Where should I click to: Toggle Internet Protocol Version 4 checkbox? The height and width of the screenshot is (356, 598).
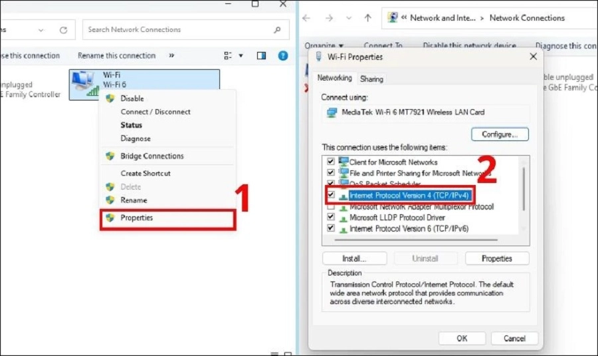[331, 195]
